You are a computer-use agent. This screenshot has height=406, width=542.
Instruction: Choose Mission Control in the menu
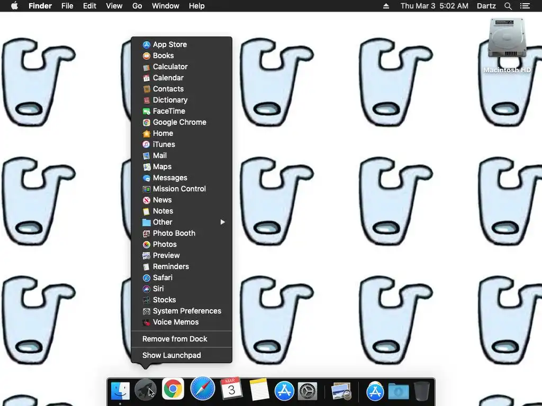point(182,189)
